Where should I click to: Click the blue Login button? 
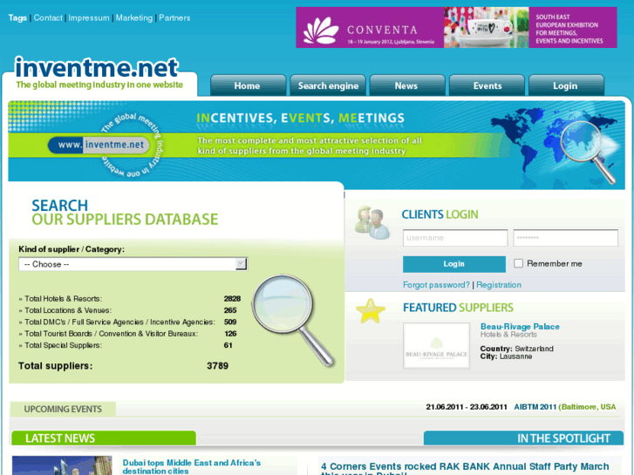pyautogui.click(x=454, y=264)
